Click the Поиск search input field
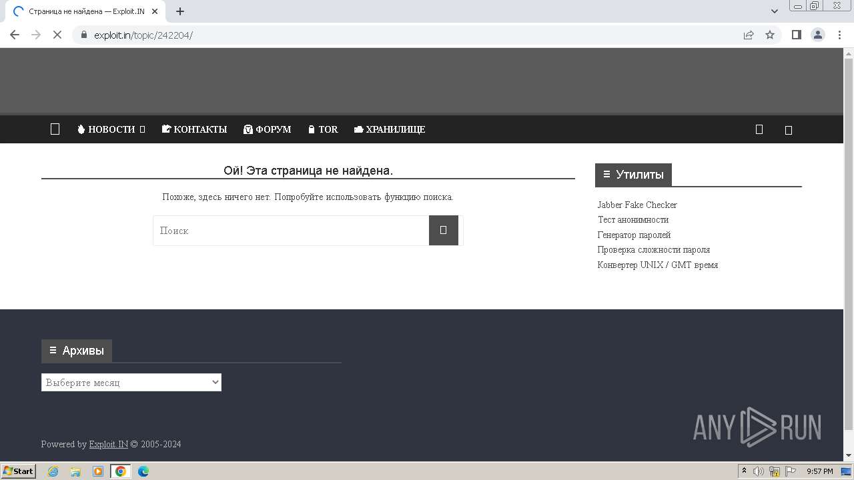 point(291,231)
